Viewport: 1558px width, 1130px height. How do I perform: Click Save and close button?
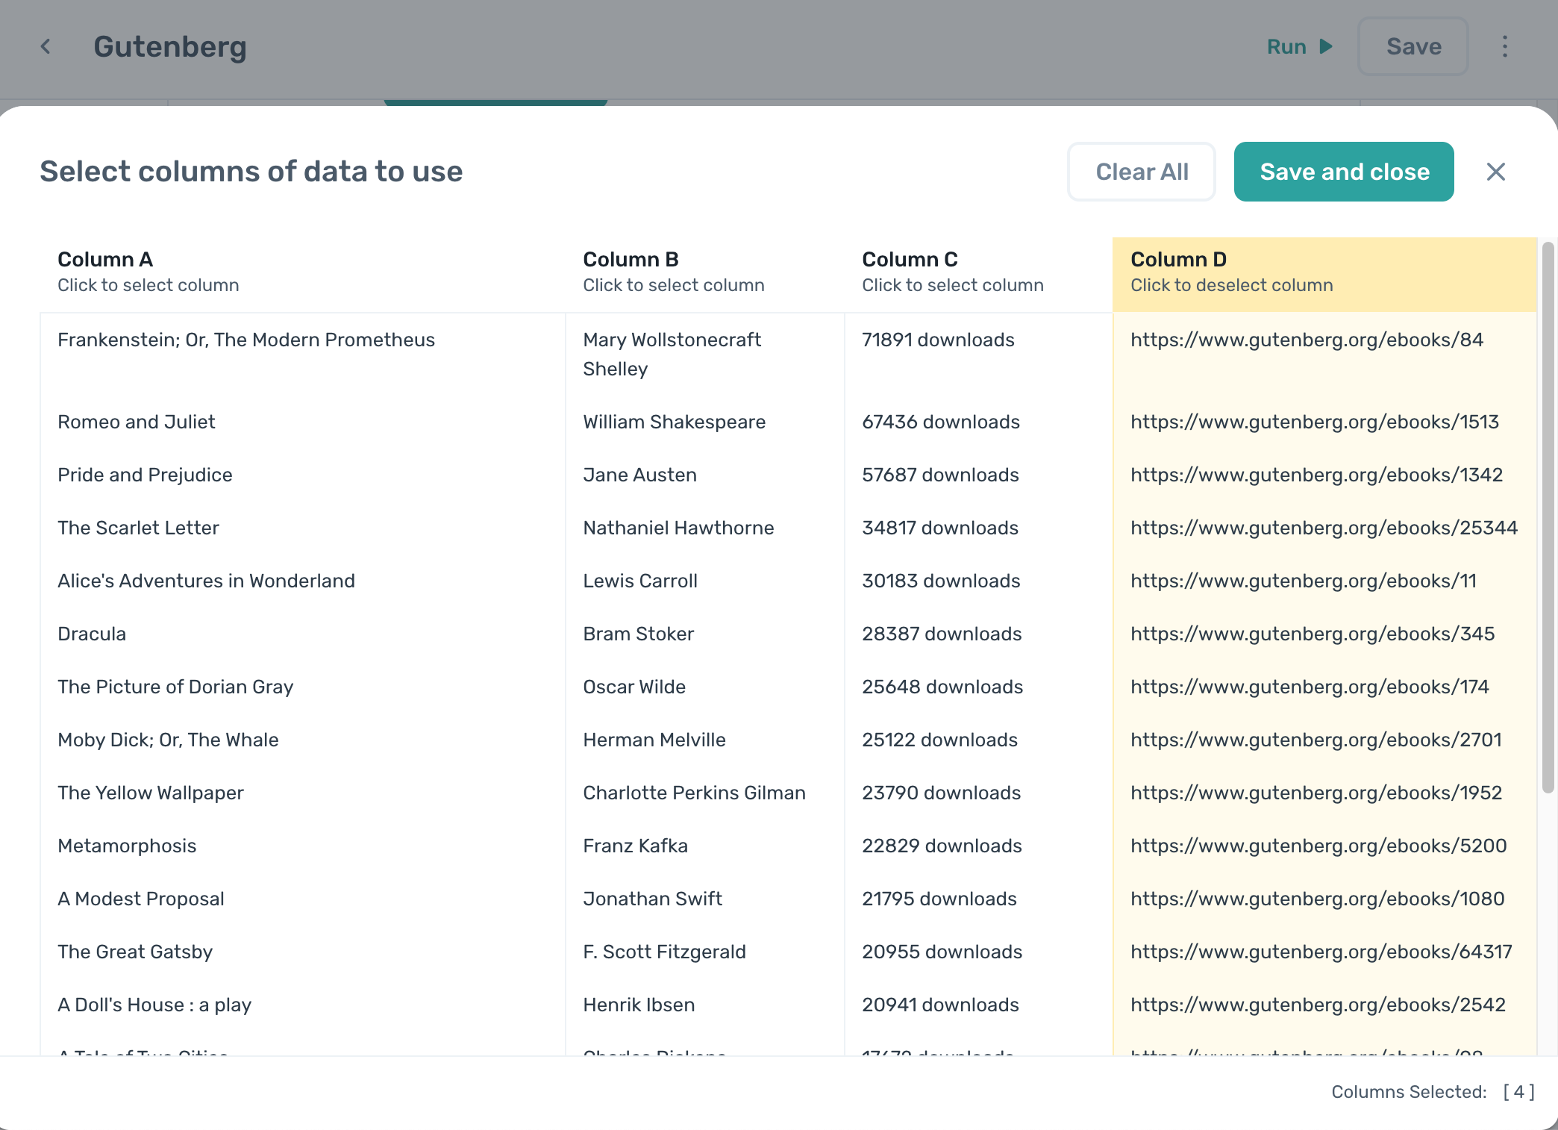click(x=1344, y=172)
